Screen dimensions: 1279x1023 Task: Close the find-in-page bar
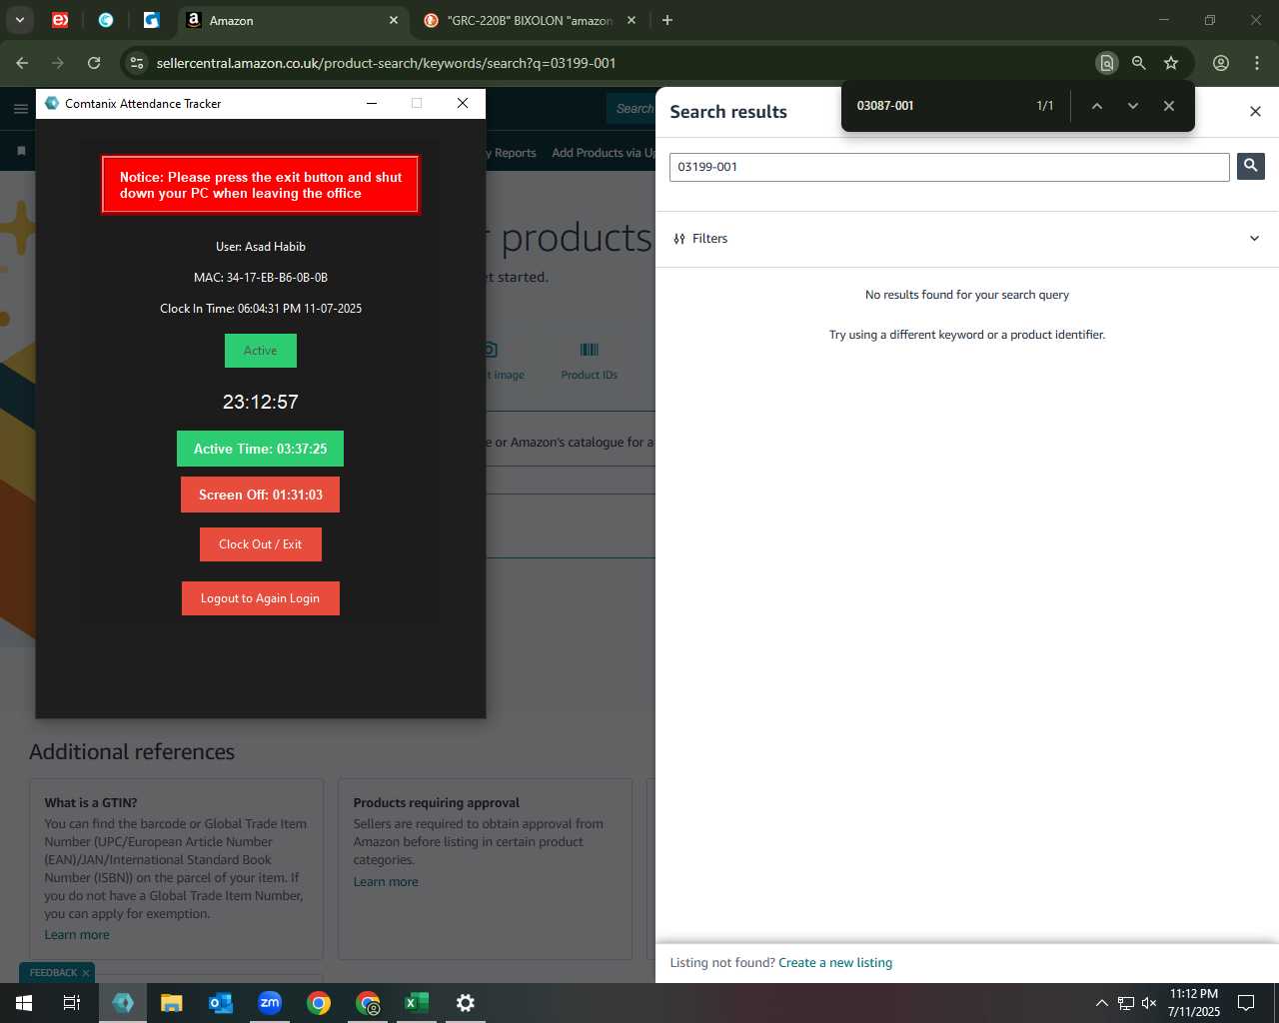(x=1168, y=106)
